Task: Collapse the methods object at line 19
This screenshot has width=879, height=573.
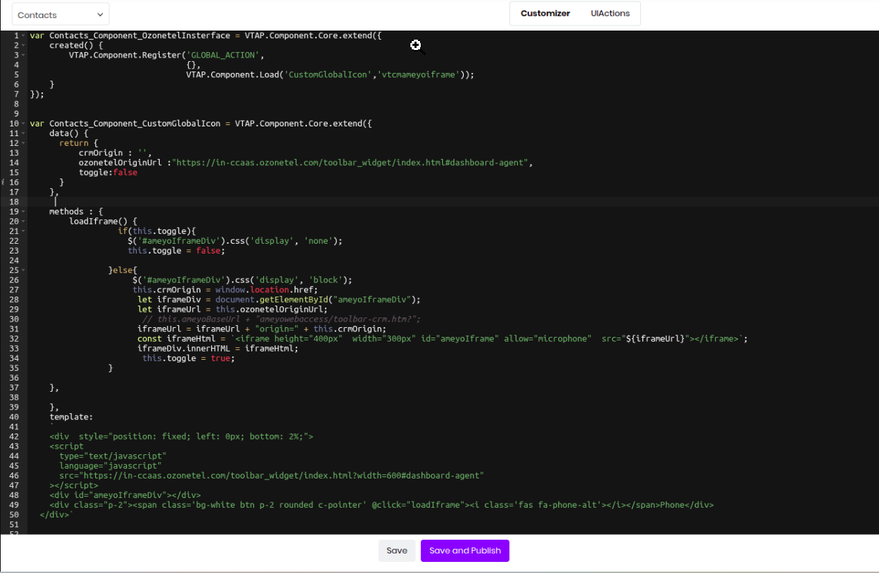Action: click(24, 212)
